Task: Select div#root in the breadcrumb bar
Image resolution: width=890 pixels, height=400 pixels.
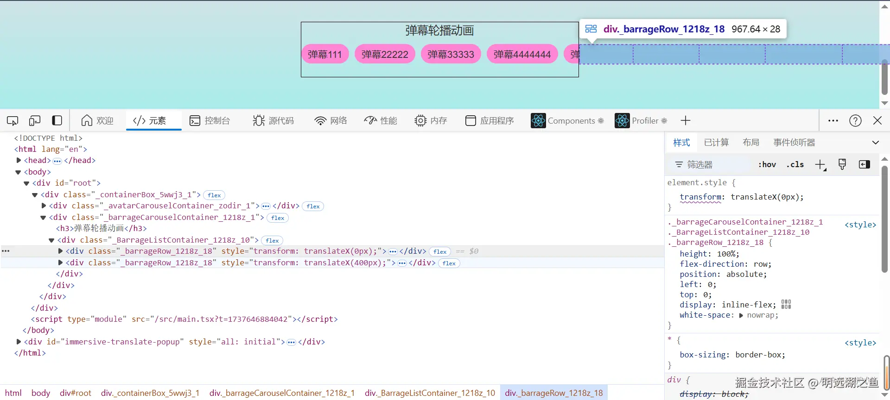Action: [76, 393]
